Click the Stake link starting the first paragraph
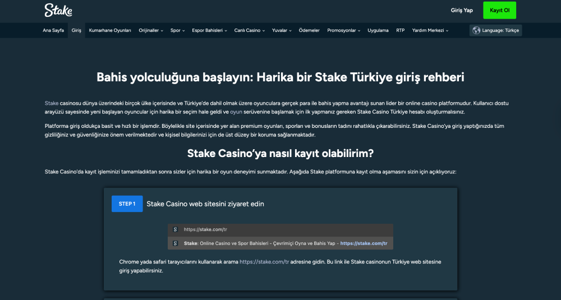 coord(52,103)
